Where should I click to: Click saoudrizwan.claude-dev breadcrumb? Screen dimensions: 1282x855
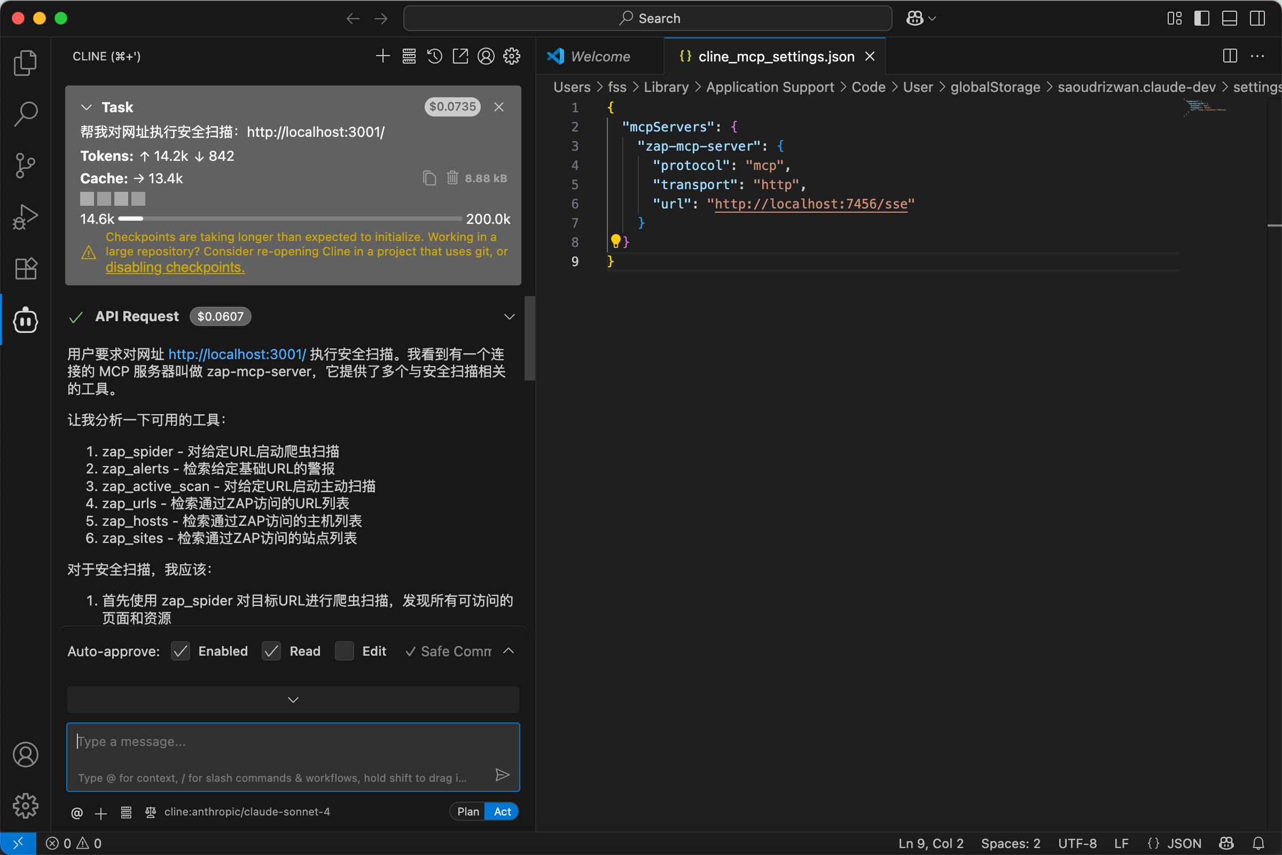1137,87
